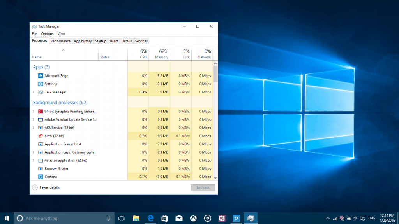Image resolution: width=399 pixels, height=224 pixels.
Task: Click the ADUService process icon
Action: tap(41, 128)
